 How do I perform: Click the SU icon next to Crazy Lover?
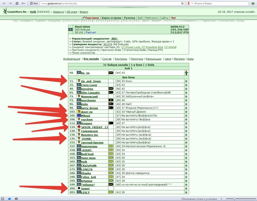(x=79, y=85)
